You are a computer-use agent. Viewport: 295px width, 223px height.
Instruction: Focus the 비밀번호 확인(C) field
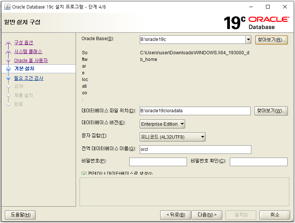[x=258, y=162]
